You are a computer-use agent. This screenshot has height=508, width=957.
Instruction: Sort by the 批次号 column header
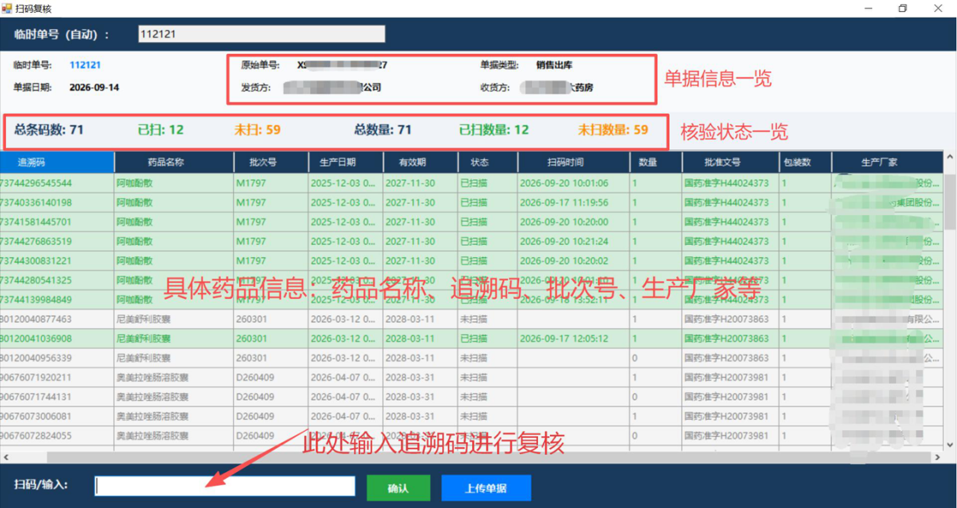coord(271,162)
